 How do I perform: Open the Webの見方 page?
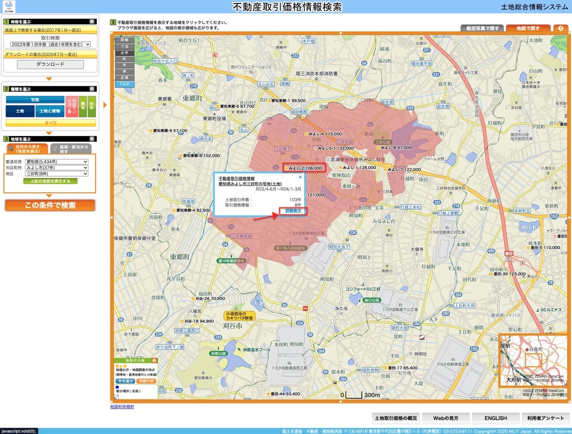coord(446,418)
